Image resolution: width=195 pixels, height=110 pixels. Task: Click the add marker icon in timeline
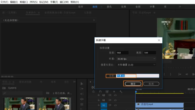point(114,92)
